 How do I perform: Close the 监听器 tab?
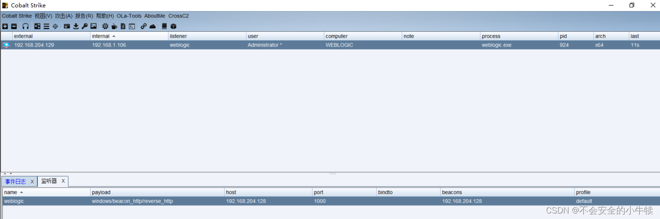(x=63, y=181)
